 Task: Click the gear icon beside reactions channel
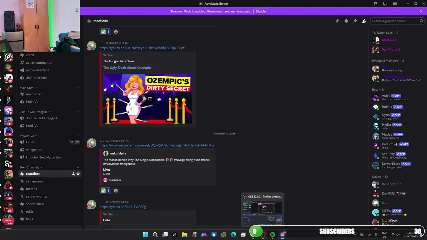pyautogui.click(x=78, y=174)
